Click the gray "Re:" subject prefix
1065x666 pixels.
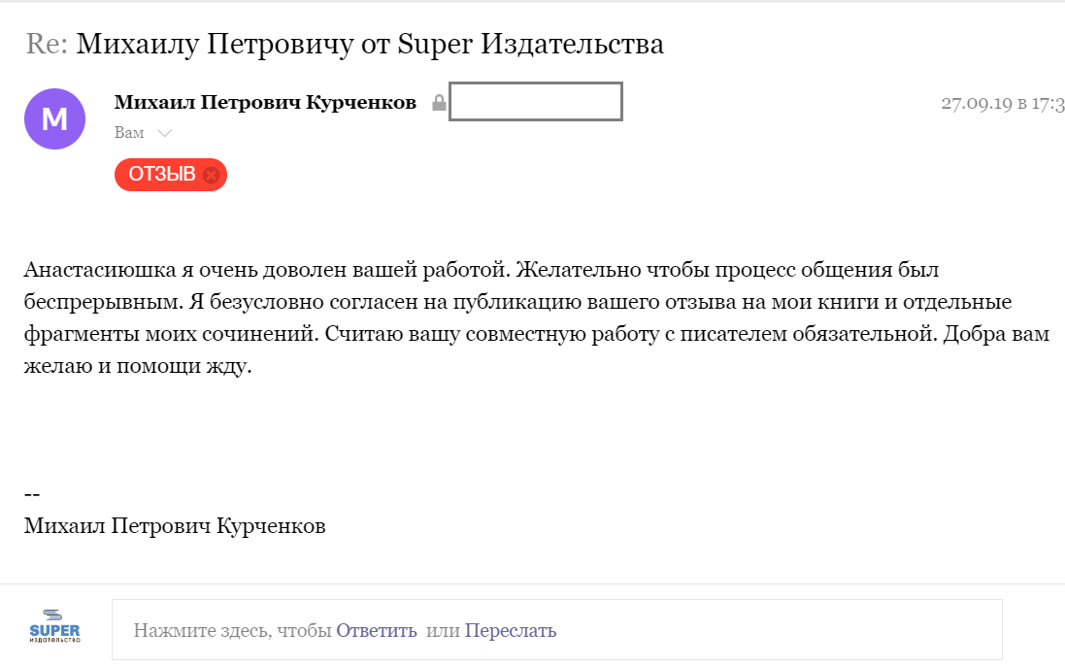pyautogui.click(x=47, y=44)
